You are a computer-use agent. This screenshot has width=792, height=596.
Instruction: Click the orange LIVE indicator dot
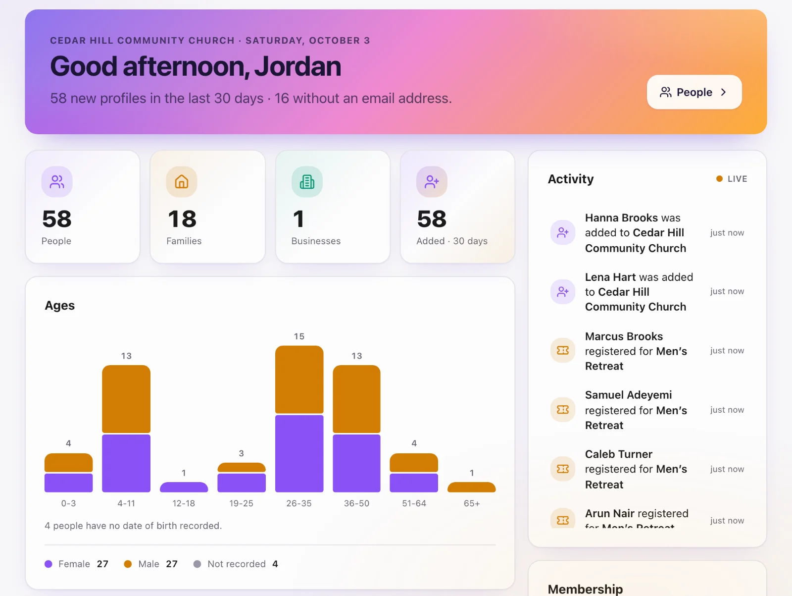pyautogui.click(x=719, y=179)
